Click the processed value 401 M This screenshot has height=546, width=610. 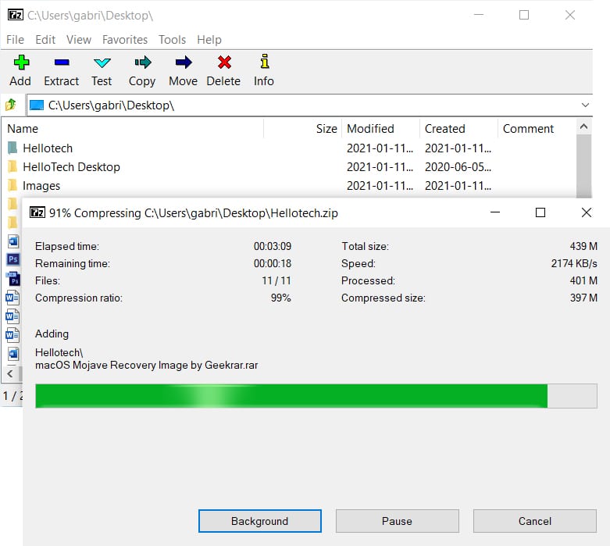(x=583, y=280)
